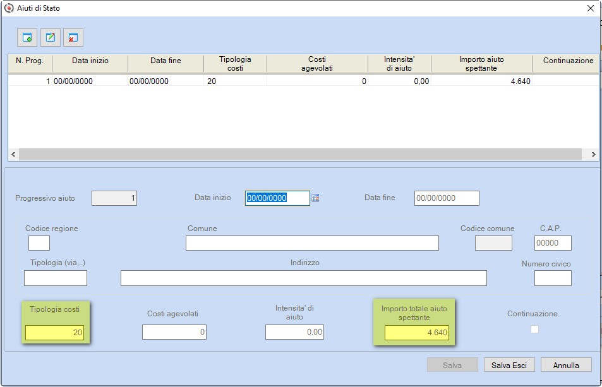The height and width of the screenshot is (387, 602).
Task: Click into the Comune text field
Action: pyautogui.click(x=312, y=243)
